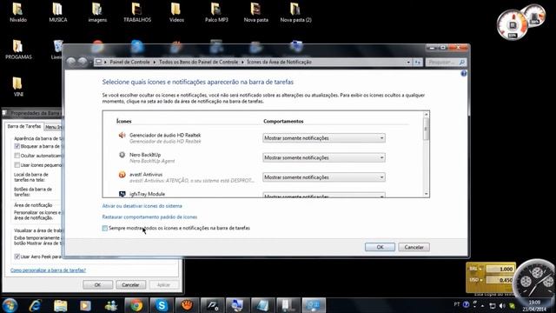Image resolution: width=556 pixels, height=313 pixels.
Task: Open Windows Live Messenger taskbar icon
Action: click(x=111, y=305)
